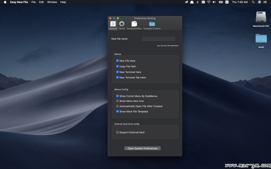This screenshot has width=271, height=169.
Task: Open the iTerm2 settings tab
Action: pos(122,25)
